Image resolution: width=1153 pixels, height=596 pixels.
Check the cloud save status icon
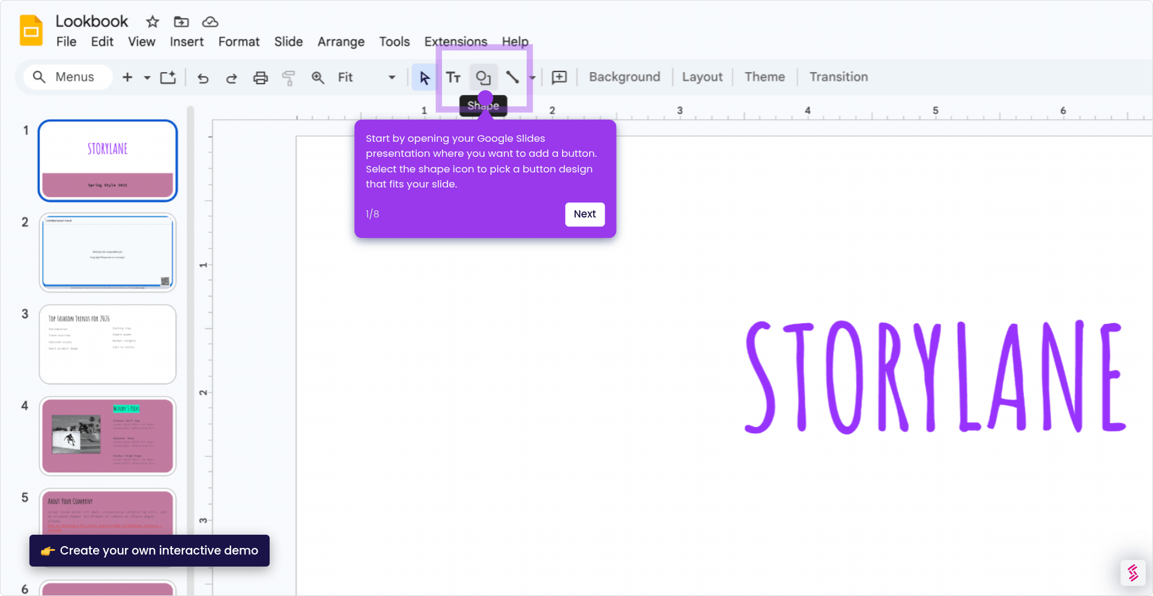tap(210, 22)
